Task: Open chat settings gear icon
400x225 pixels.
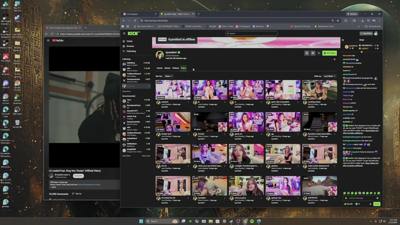Action: pyautogui.click(x=371, y=204)
